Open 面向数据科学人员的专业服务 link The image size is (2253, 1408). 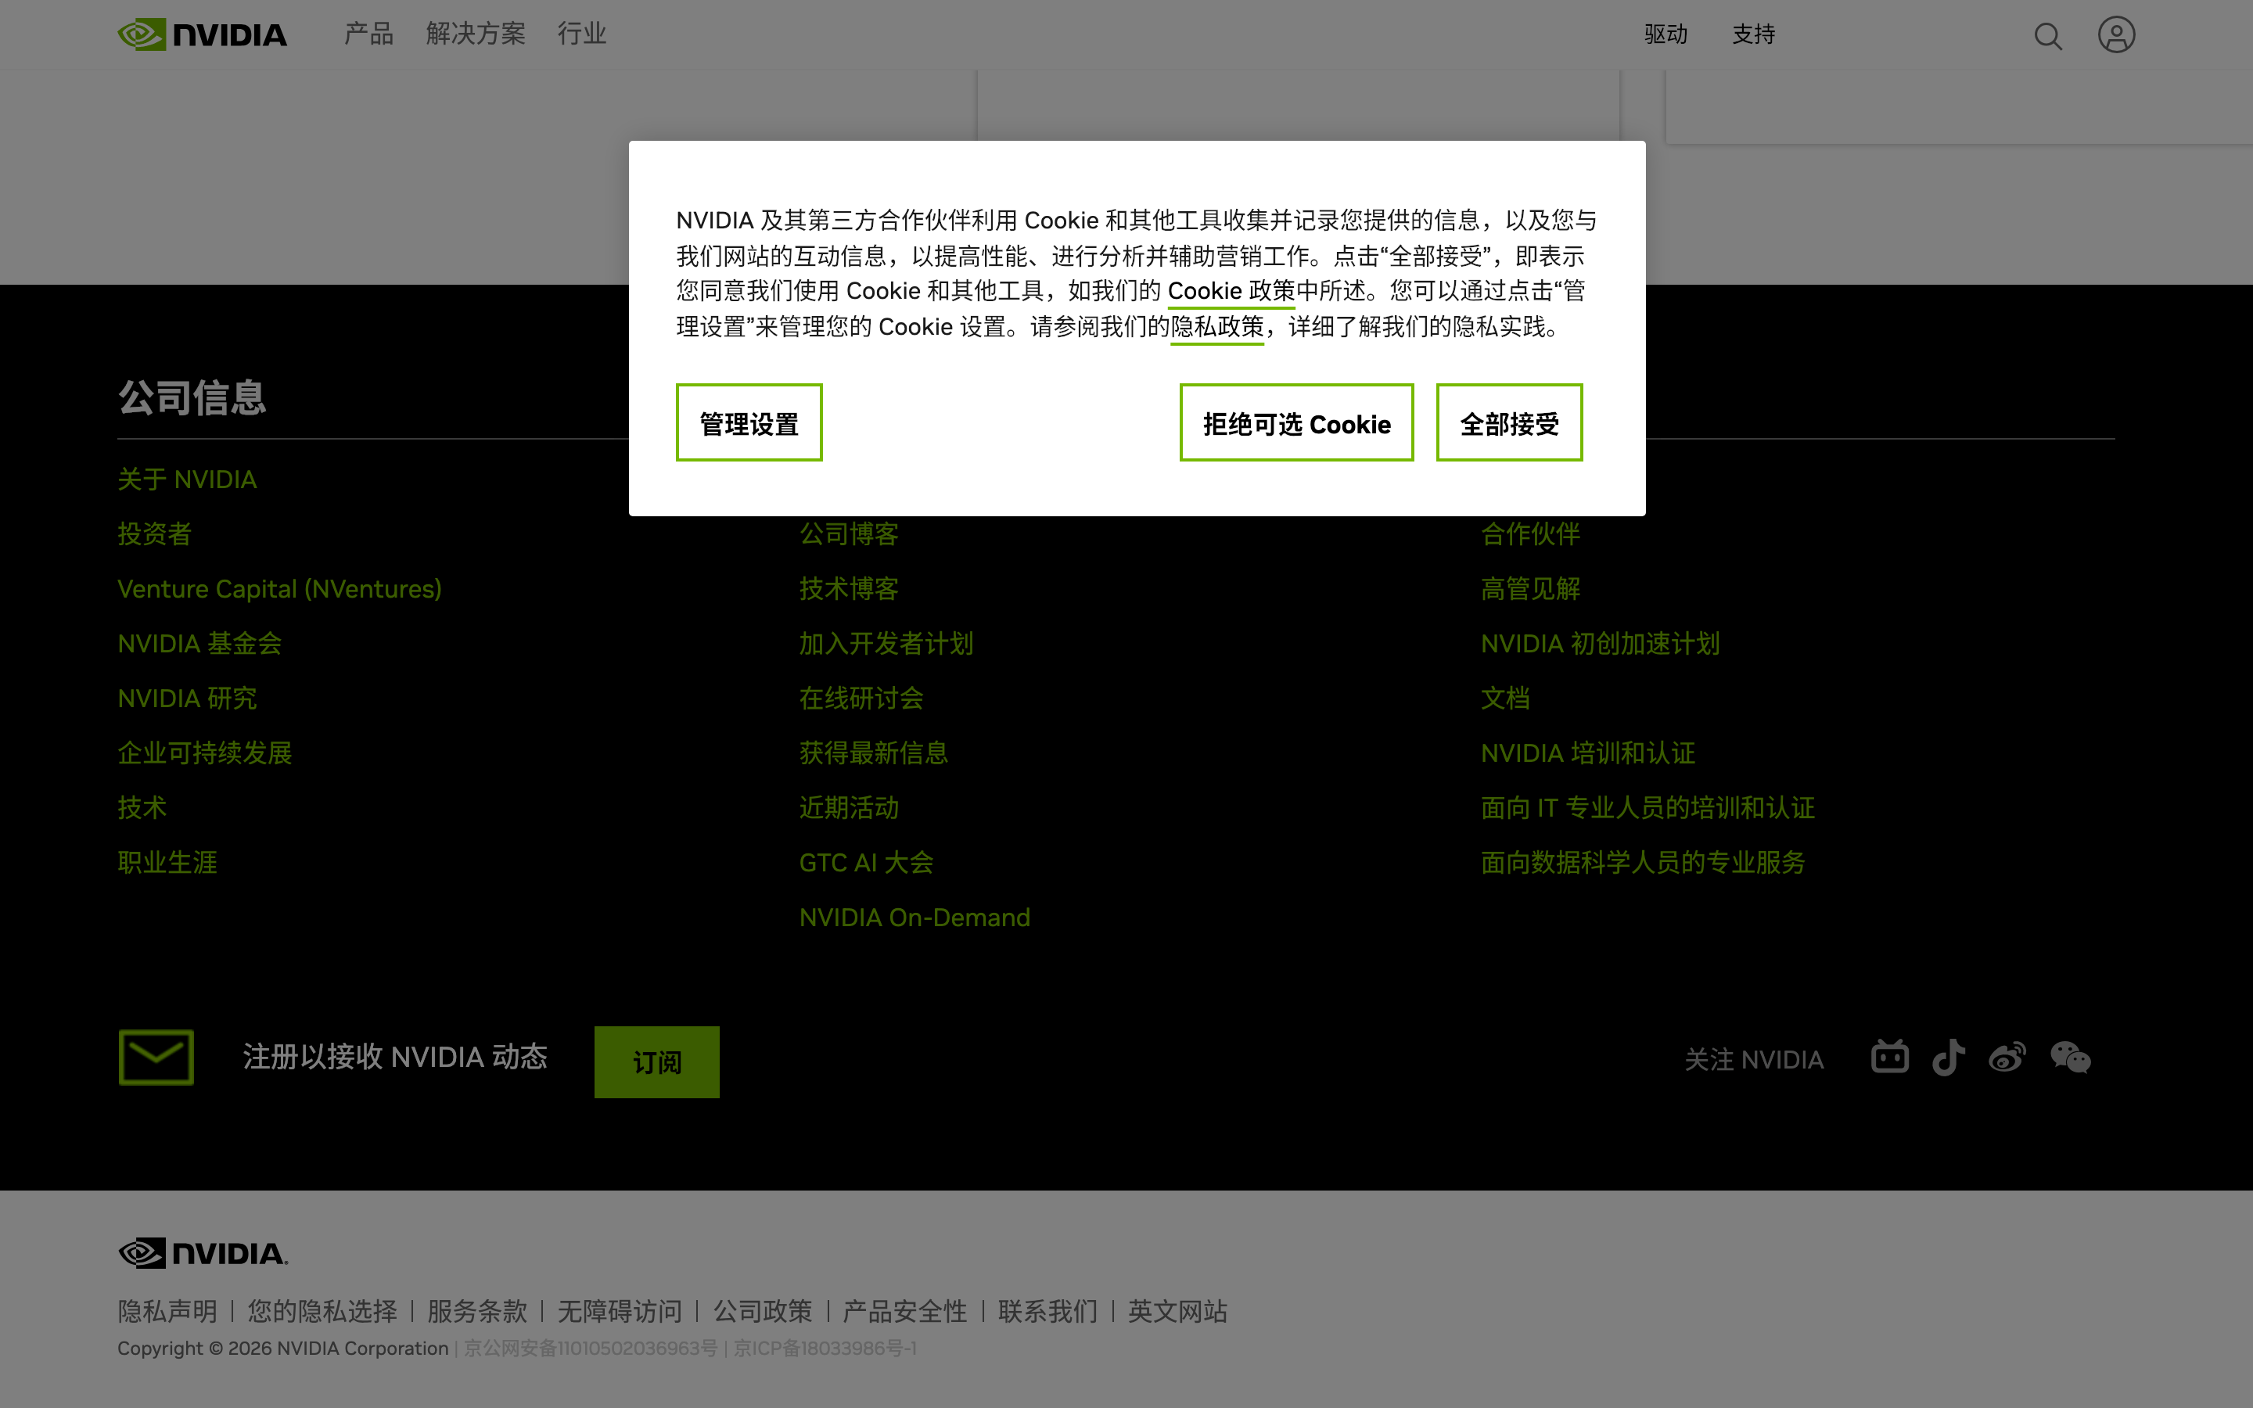tap(1643, 864)
